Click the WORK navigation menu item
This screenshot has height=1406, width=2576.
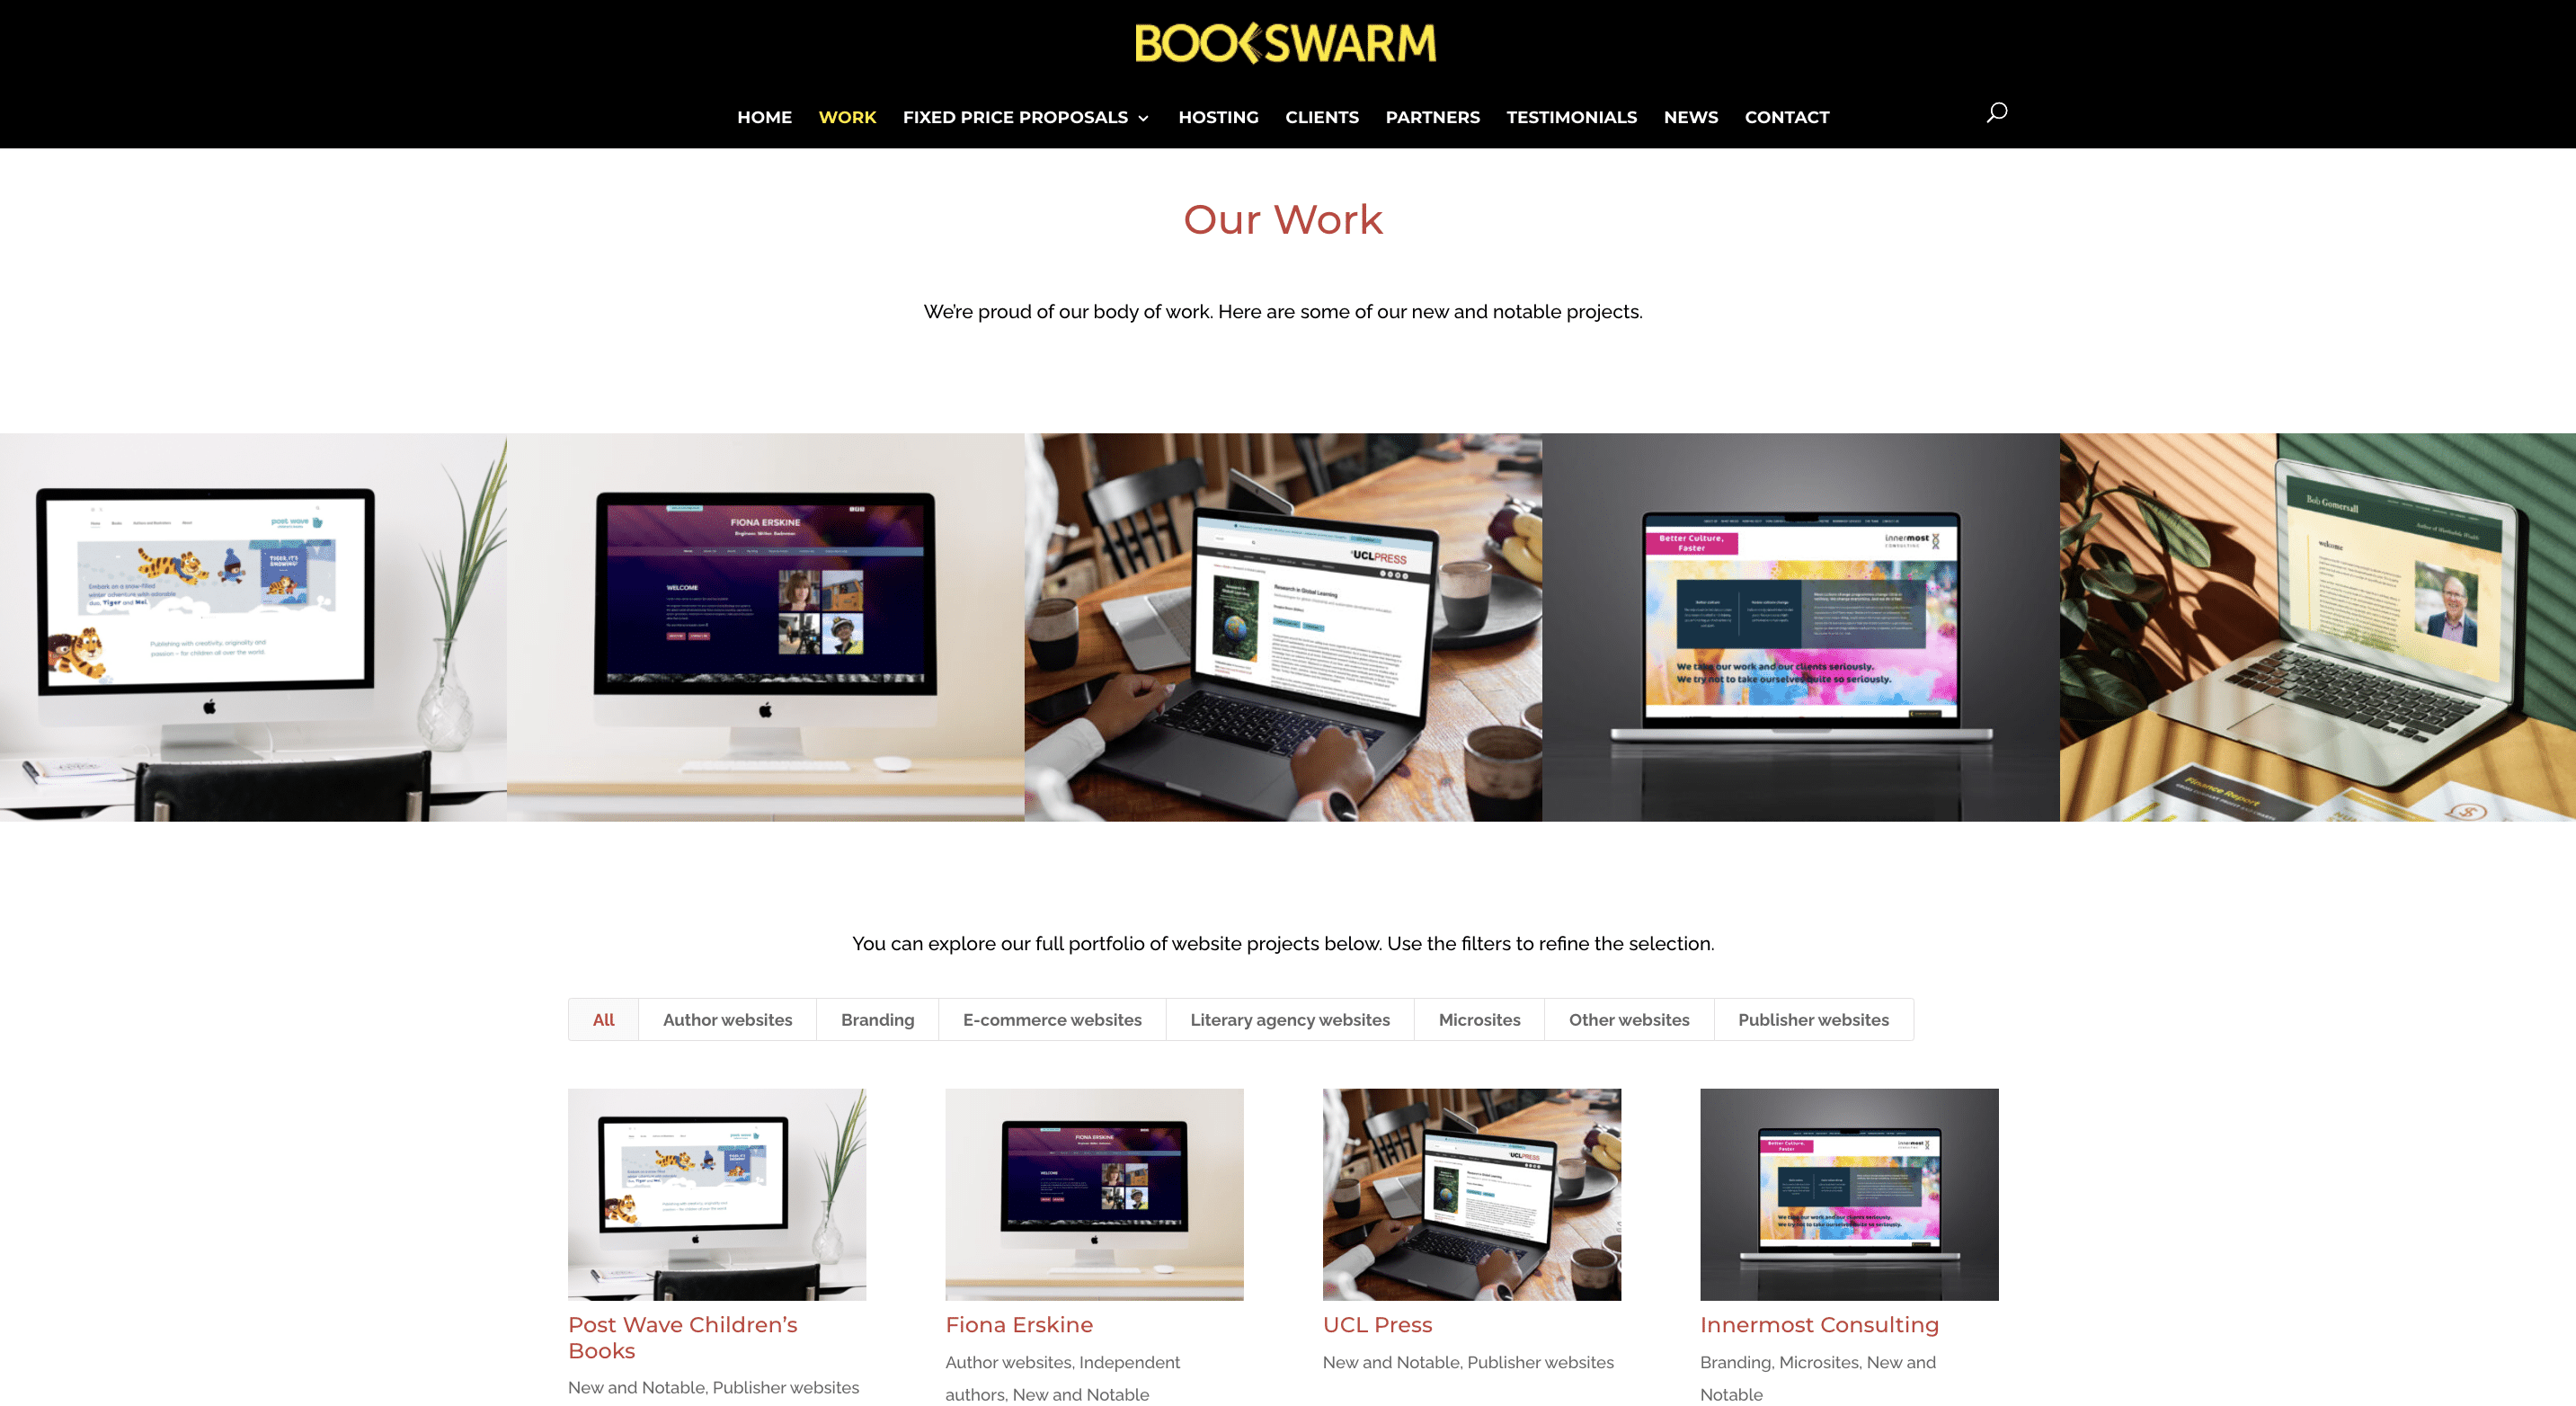point(847,116)
